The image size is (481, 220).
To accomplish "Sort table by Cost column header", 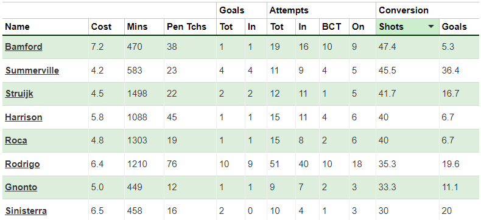I will (101, 27).
